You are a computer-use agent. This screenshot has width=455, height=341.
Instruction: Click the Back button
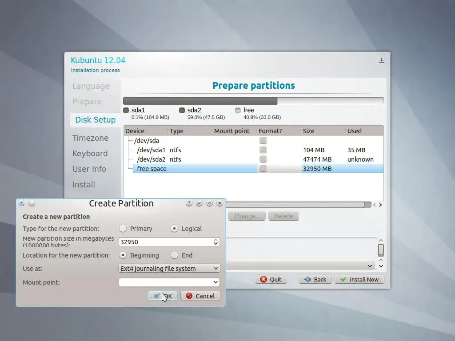tap(315, 279)
